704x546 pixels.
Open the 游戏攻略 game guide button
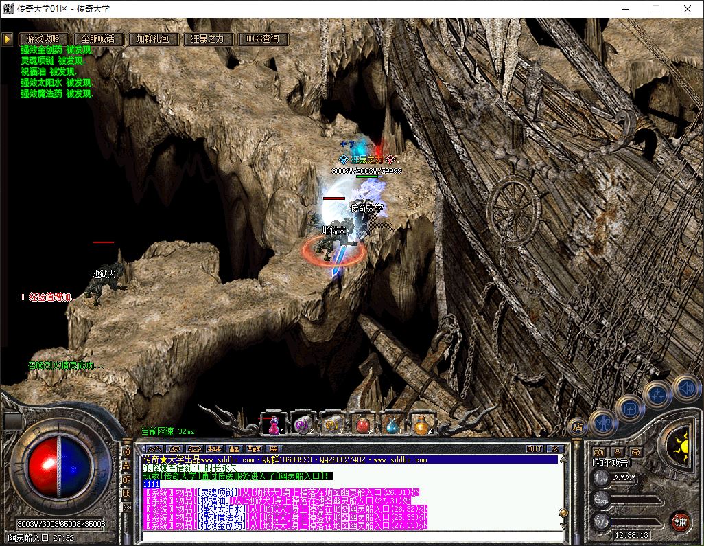(43, 39)
